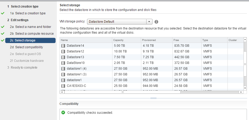Open step 2d Select compatibility

pyautogui.click(x=26, y=47)
